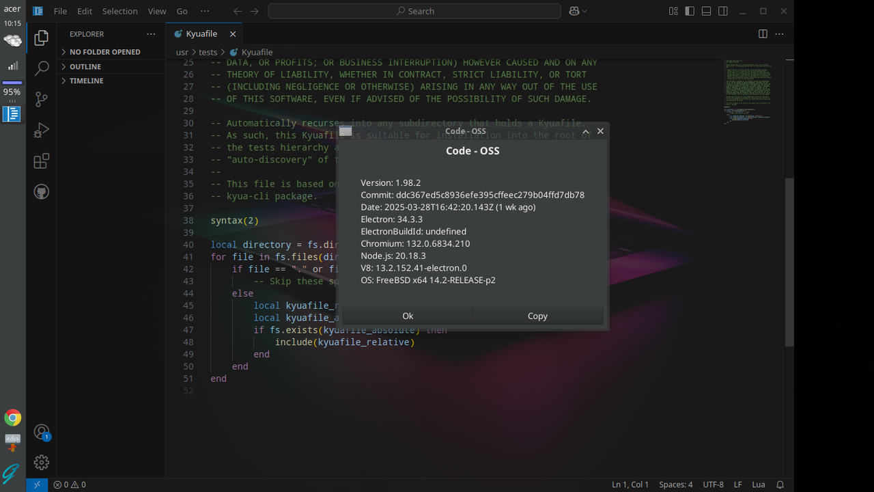Click the Copilot icon in title bar
The height and width of the screenshot is (492, 874).
pyautogui.click(x=574, y=11)
